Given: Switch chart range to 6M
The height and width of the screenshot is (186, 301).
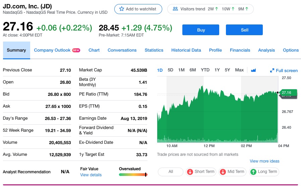Looking at the screenshot, I should (x=192, y=70).
